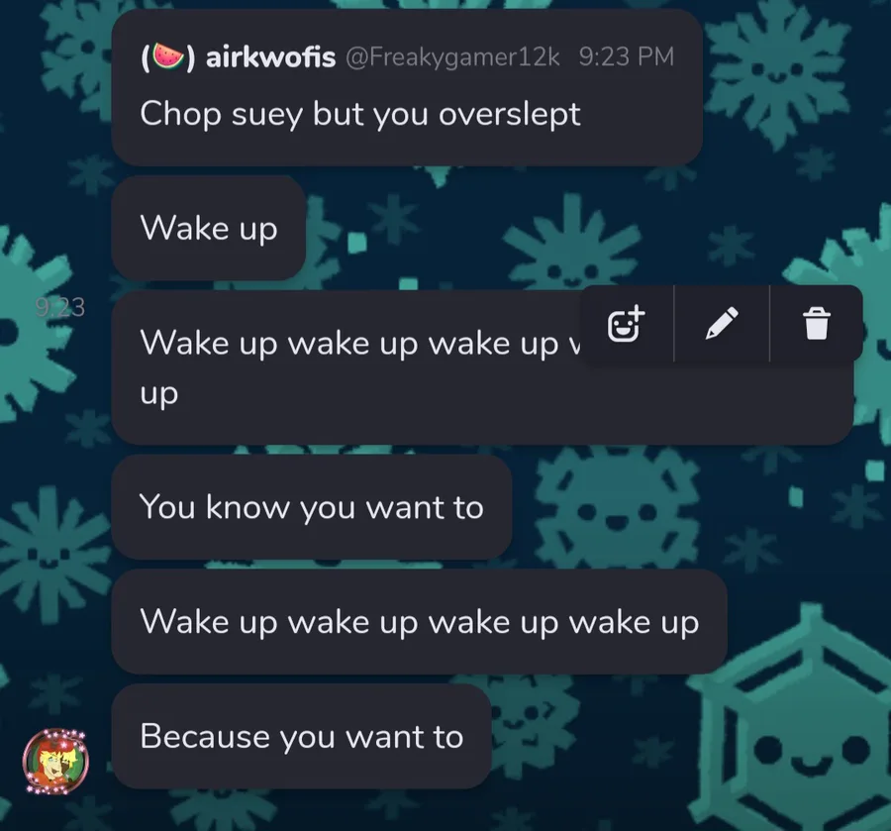This screenshot has height=831, width=891.
Task: Edit the hovered message with the pencil icon
Action: (722, 324)
